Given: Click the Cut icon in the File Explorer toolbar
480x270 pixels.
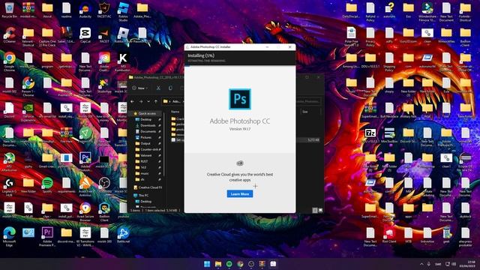Looking at the screenshot, I should 158,88.
